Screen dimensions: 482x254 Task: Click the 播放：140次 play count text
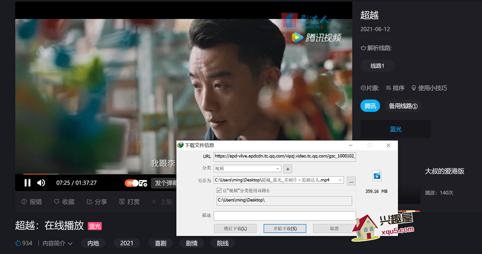439,193
